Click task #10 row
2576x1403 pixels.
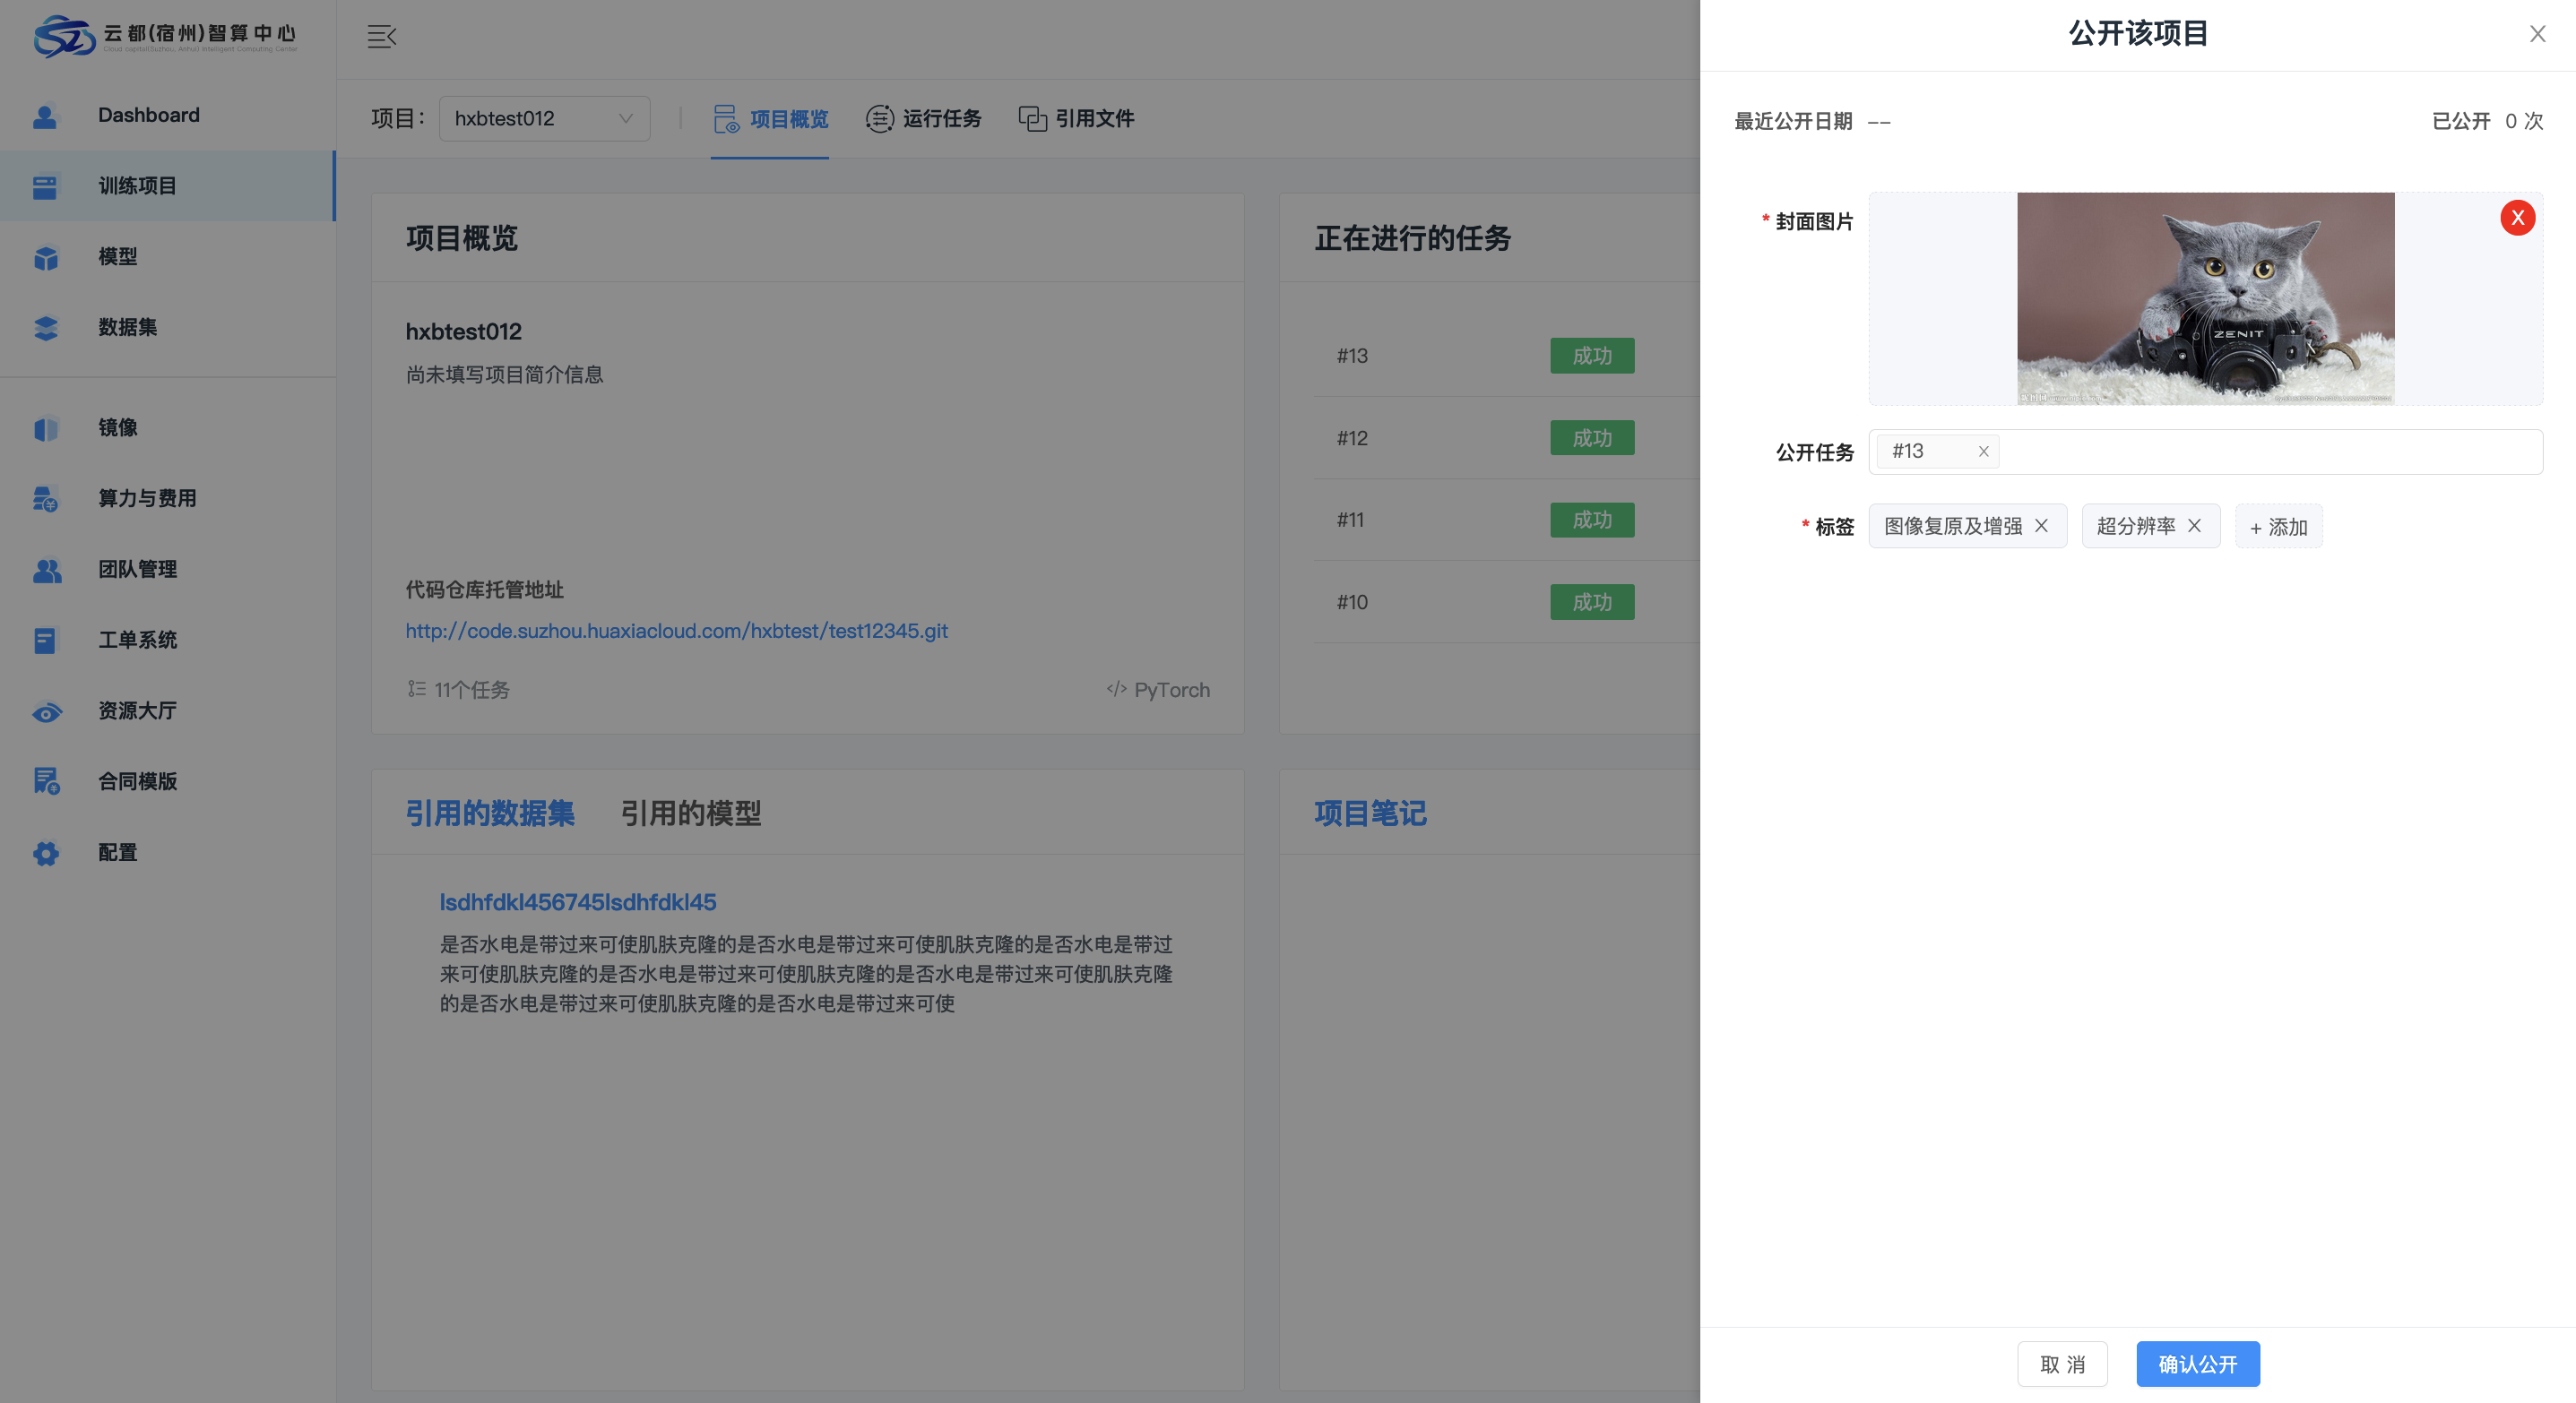1506,603
